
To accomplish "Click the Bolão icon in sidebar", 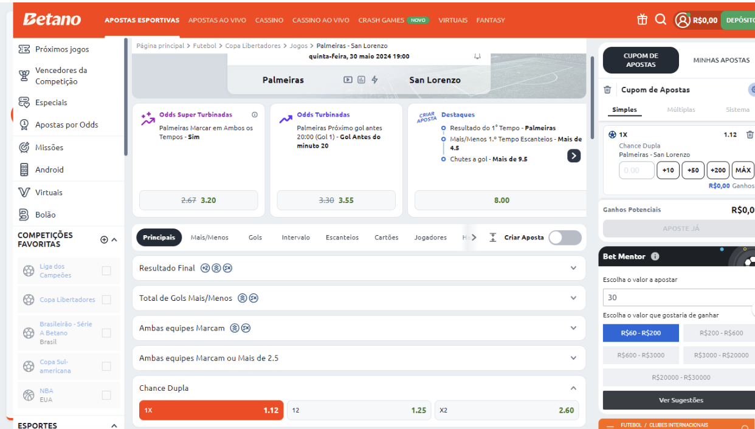I will pos(24,214).
